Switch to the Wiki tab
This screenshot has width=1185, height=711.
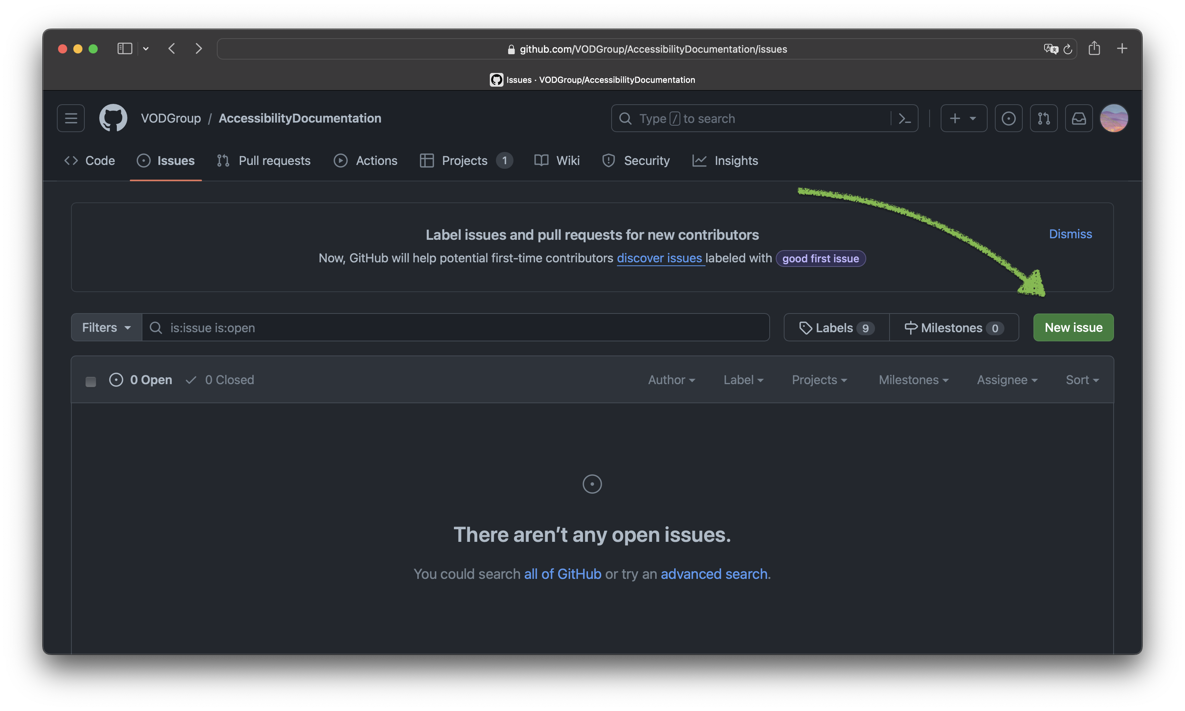[557, 160]
